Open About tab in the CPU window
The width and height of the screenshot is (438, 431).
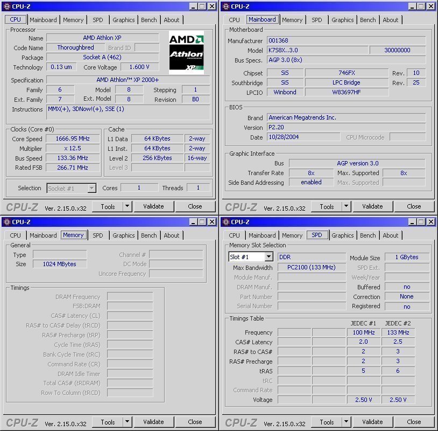point(171,20)
